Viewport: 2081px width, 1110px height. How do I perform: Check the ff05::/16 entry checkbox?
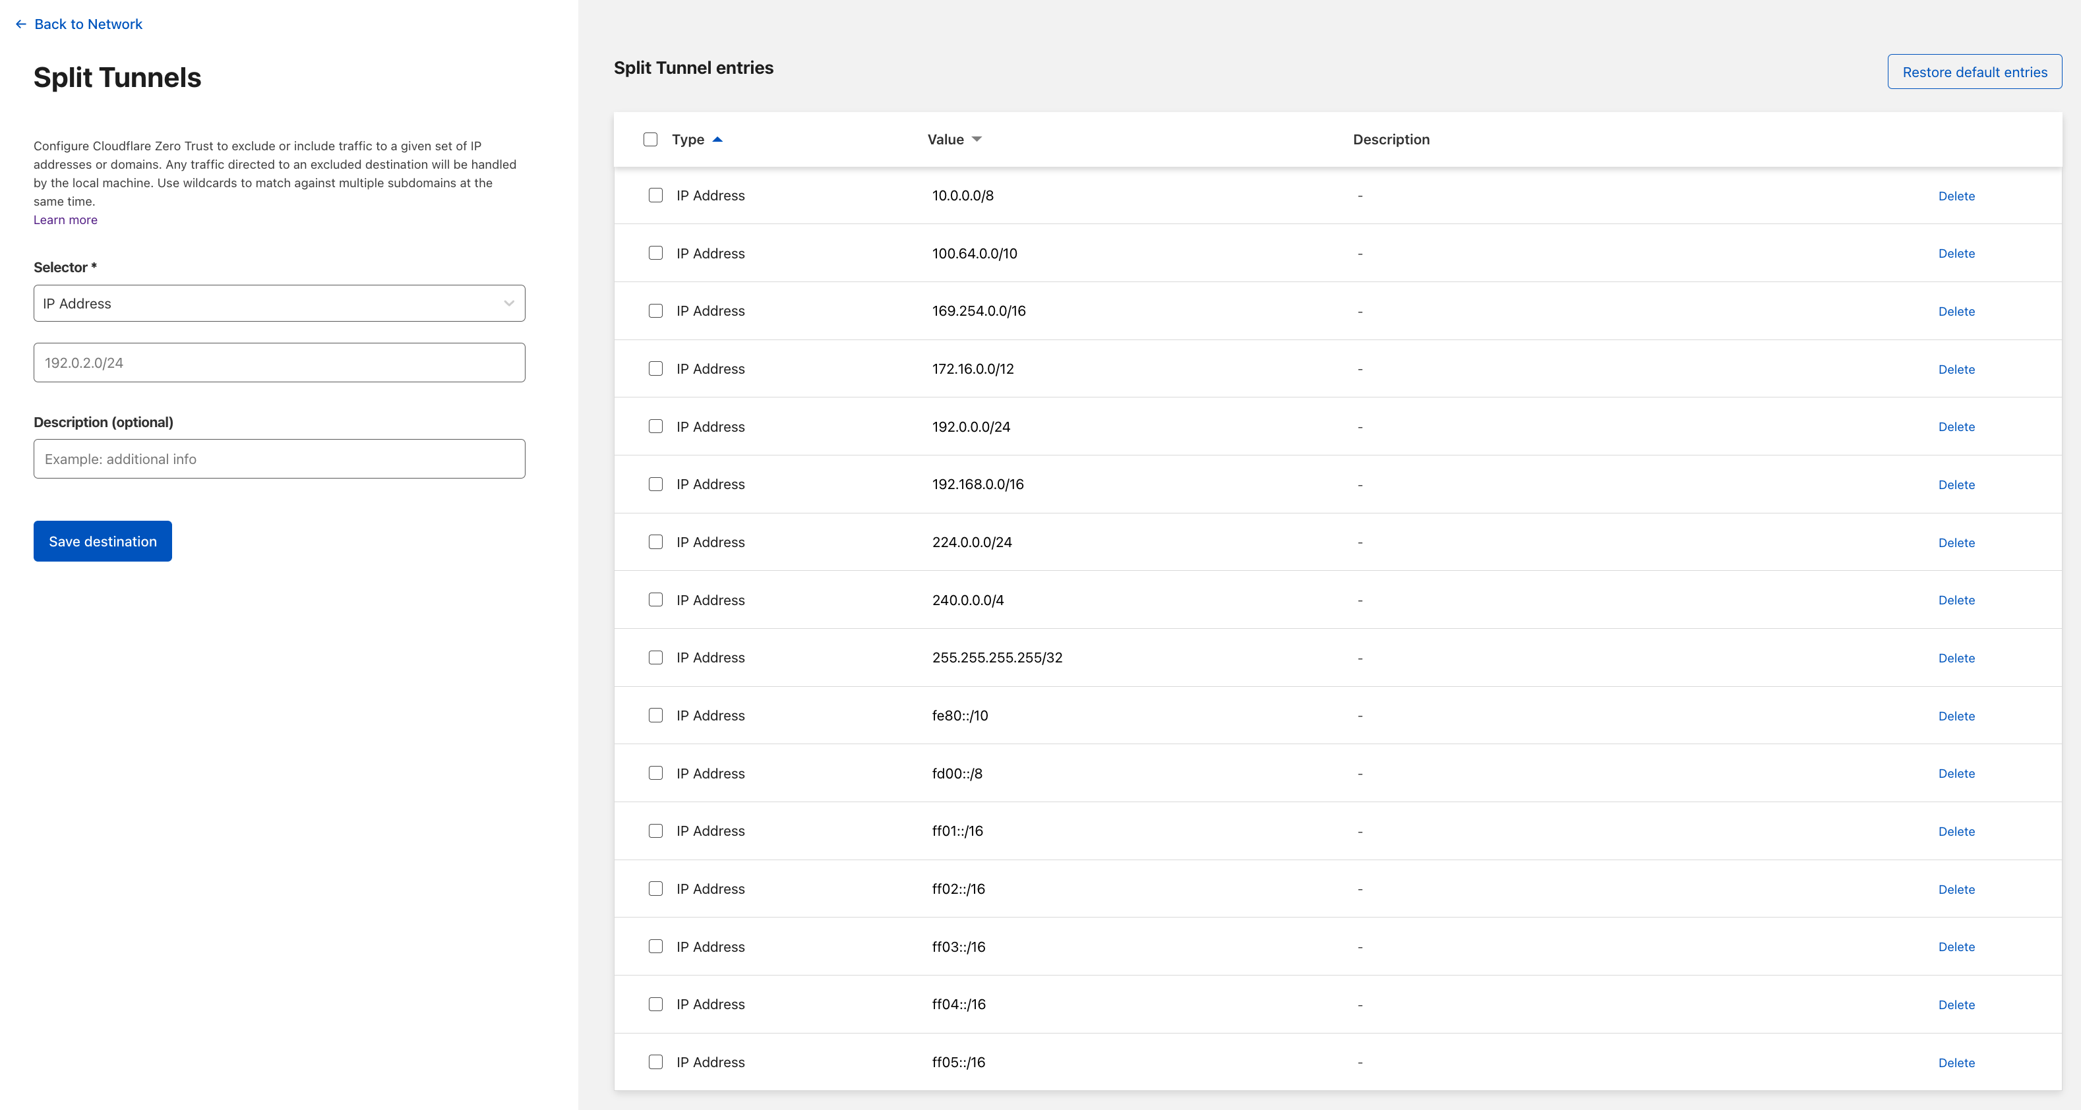(x=655, y=1063)
